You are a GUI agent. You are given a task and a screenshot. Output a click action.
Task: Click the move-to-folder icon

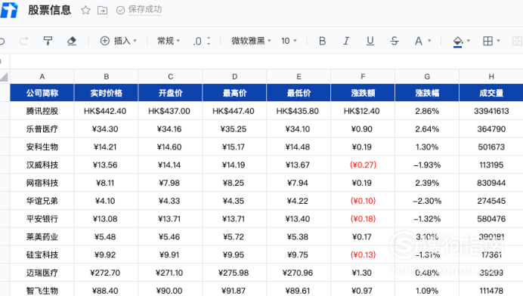(x=102, y=11)
